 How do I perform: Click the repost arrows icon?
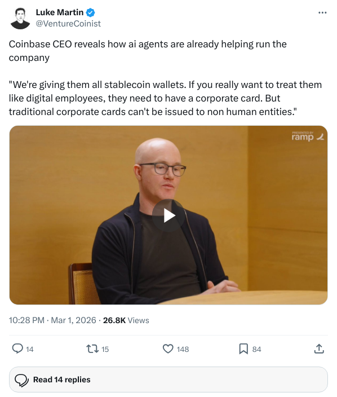[x=92, y=349]
